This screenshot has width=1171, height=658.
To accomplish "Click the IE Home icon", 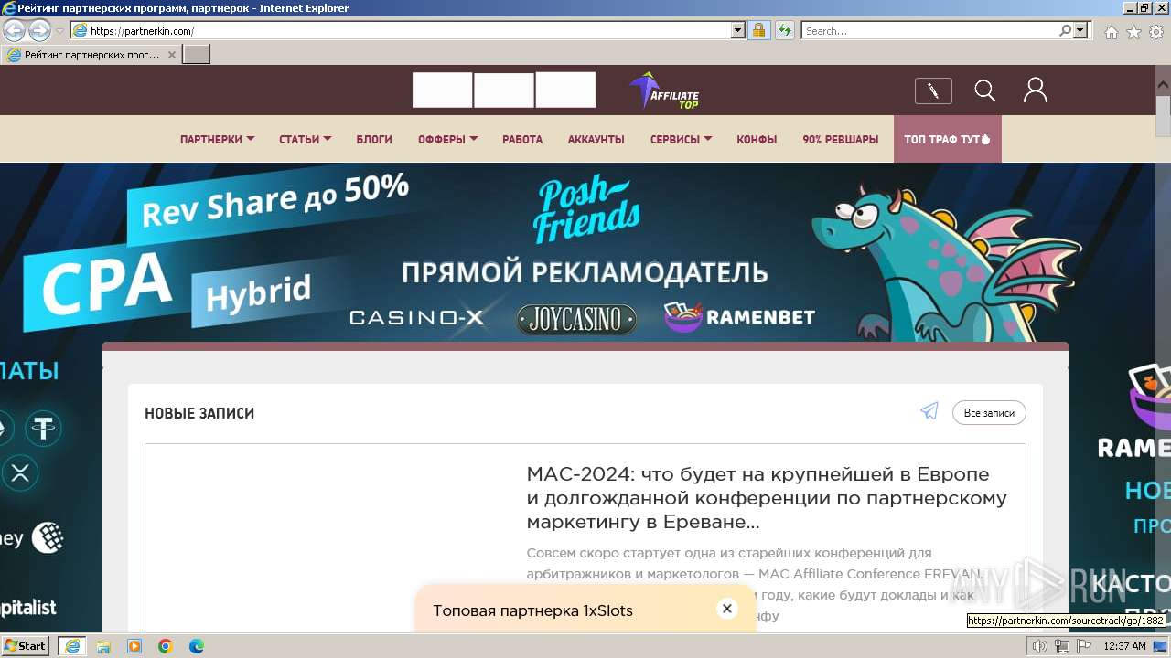I will point(1111,32).
